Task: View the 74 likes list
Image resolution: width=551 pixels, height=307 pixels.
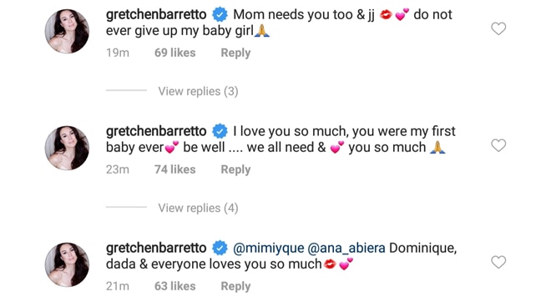Action: point(175,169)
